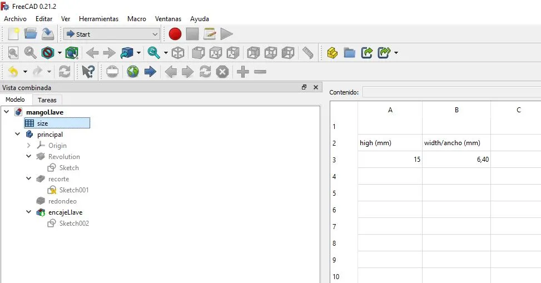The image size is (541, 283).
Task: Click the create group folder icon
Action: point(350,53)
